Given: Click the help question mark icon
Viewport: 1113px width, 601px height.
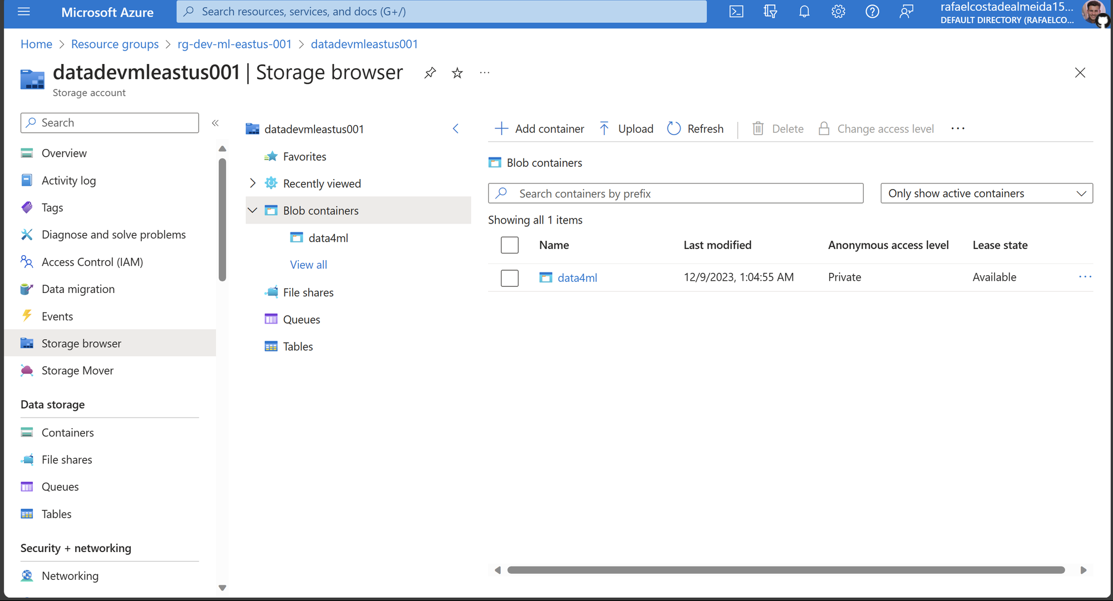Looking at the screenshot, I should [x=872, y=12].
